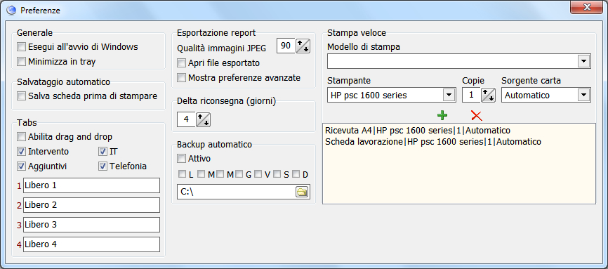Open Modello di stampa dropdown
Image resolution: width=608 pixels, height=269 pixels.
pyautogui.click(x=583, y=61)
